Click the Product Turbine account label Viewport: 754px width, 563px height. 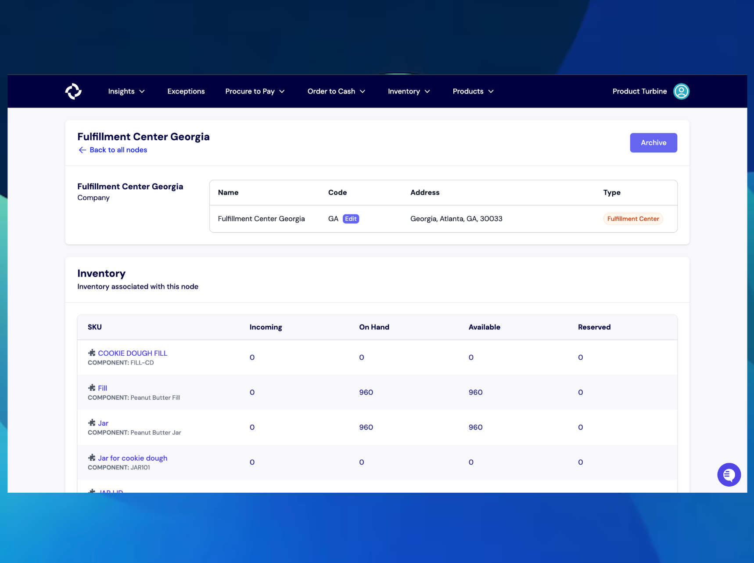click(639, 91)
